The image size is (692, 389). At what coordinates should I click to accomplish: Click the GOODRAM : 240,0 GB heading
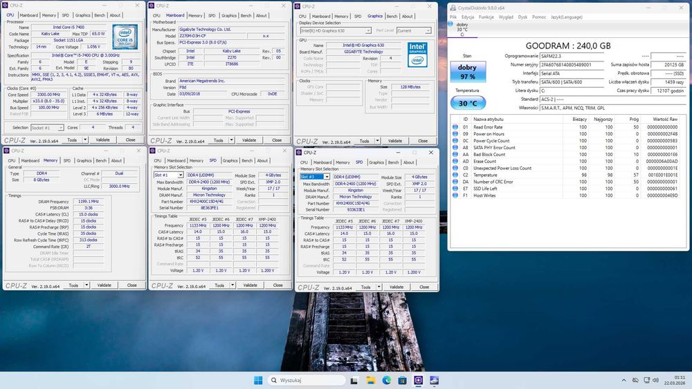coord(568,46)
